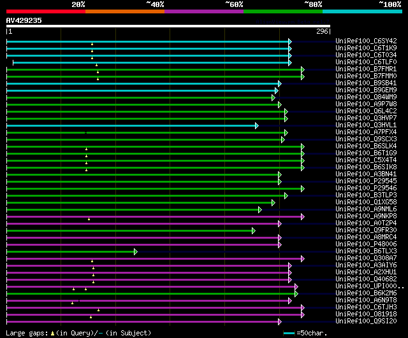Open the UniRef100_Q6L4C2 hit label
The height and width of the screenshot is (338, 408).
click(366, 111)
